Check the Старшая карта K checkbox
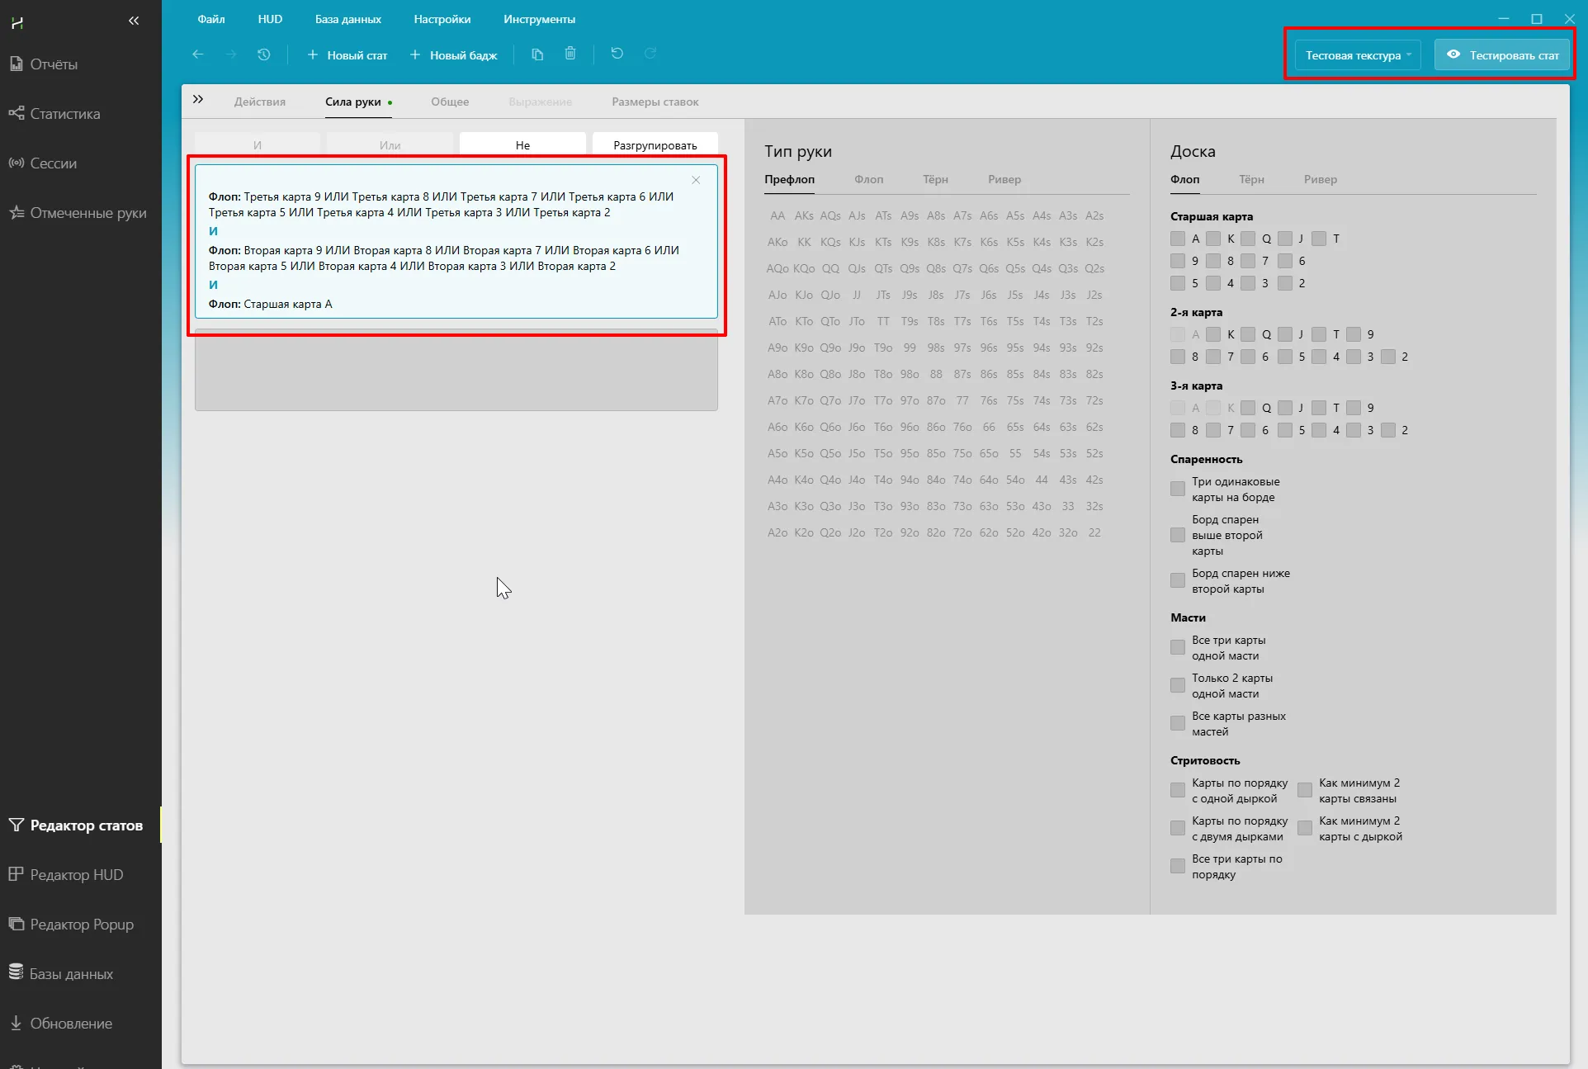The image size is (1588, 1069). click(1213, 239)
